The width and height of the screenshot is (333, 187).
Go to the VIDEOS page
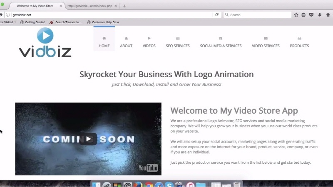(x=149, y=46)
